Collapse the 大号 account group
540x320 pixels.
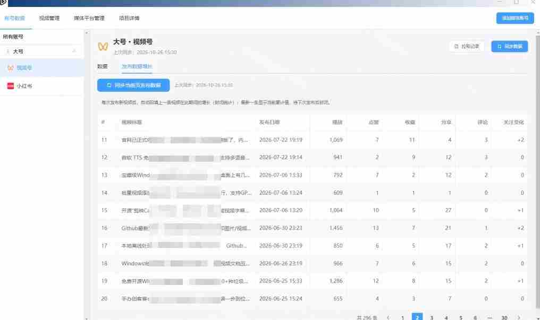[74, 51]
